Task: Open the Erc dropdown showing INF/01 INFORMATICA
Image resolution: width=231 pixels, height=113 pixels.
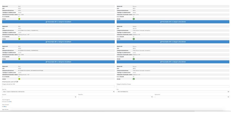Action: pyautogui.click(x=173, y=92)
